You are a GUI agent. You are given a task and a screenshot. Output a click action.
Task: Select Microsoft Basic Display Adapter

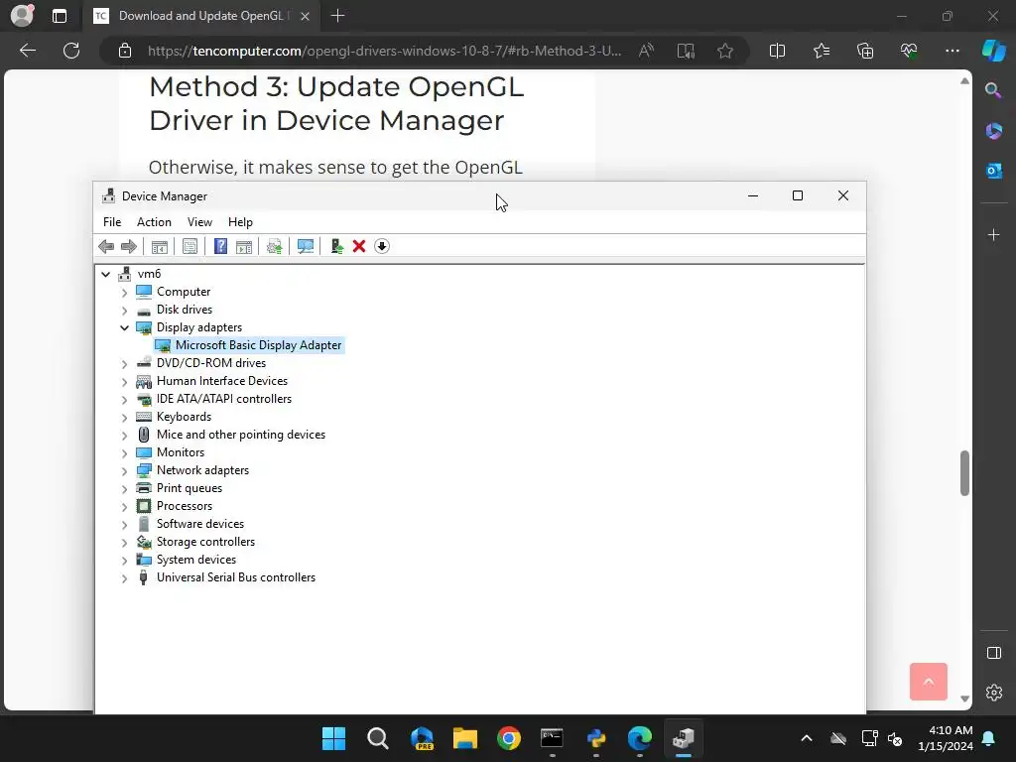point(258,345)
